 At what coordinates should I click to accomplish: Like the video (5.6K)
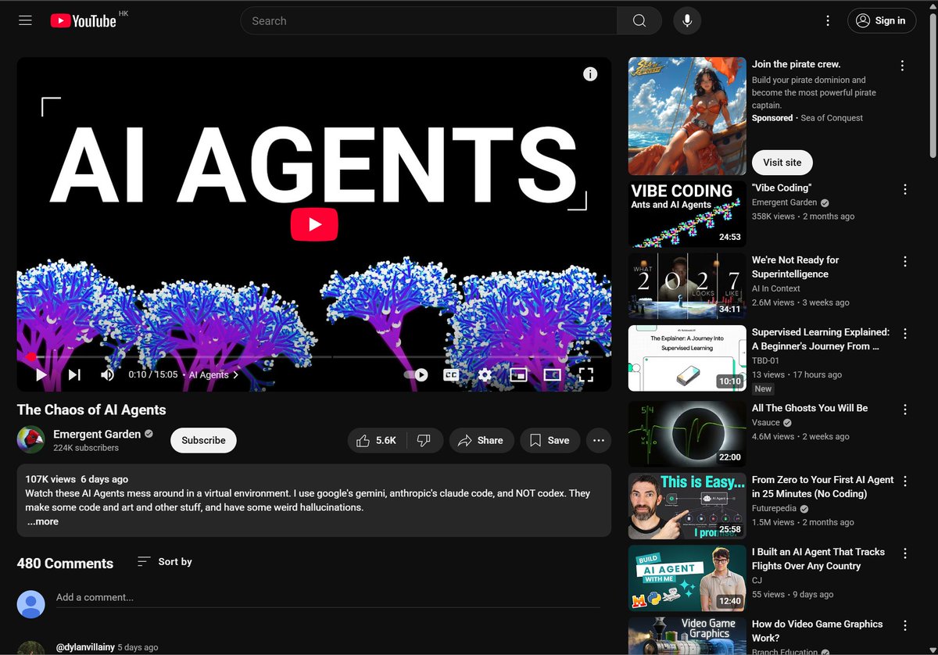coord(376,441)
